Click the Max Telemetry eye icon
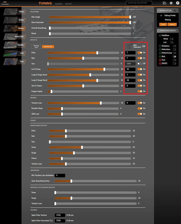Image resolution: width=181 pixels, height=224 pixels. click(x=144, y=46)
